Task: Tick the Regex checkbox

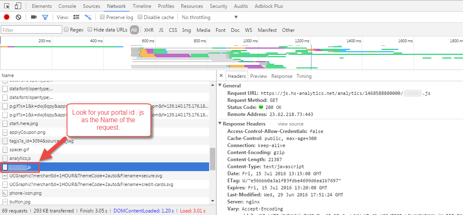Action: tap(66, 29)
